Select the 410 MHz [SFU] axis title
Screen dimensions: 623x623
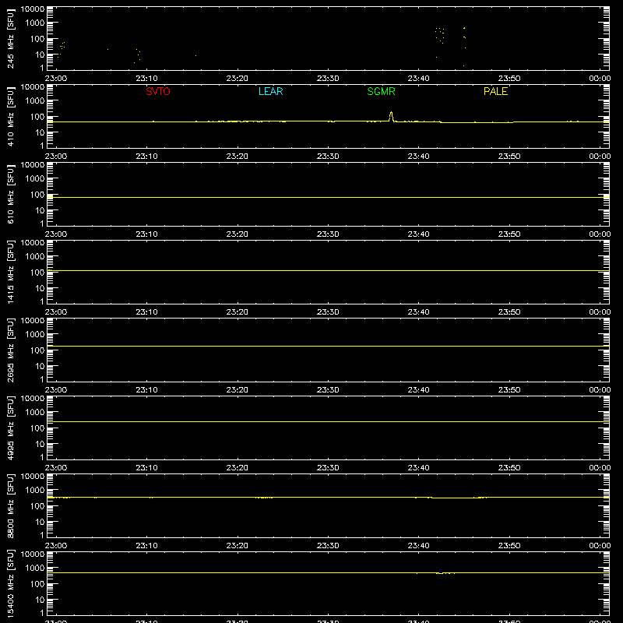11,116
